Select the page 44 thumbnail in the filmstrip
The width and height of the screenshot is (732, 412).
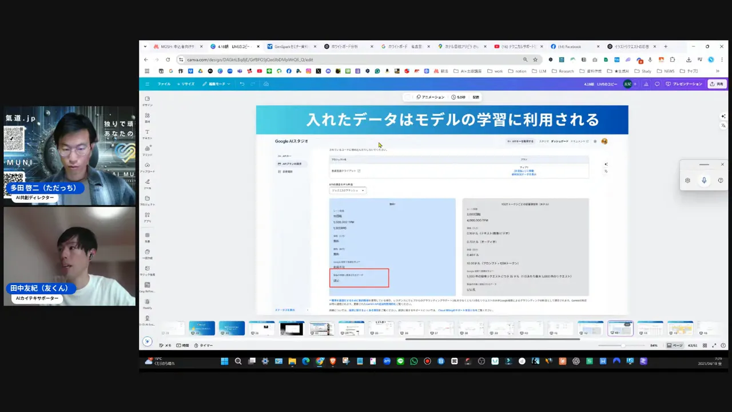click(x=650, y=328)
